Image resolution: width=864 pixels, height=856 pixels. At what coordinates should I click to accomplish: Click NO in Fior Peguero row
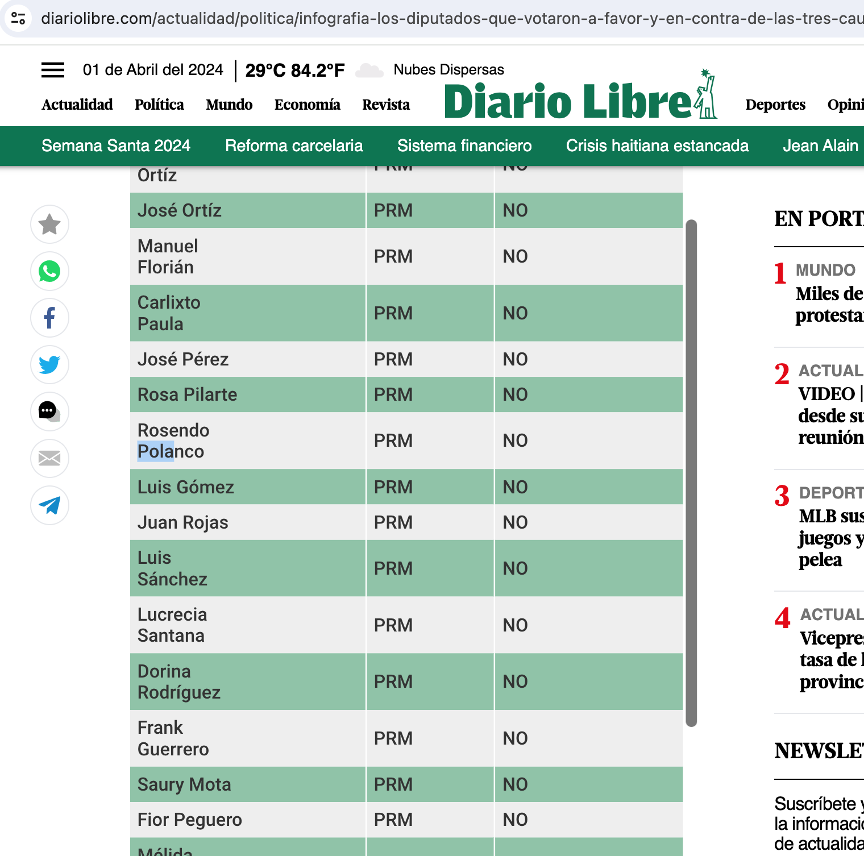coord(516,820)
